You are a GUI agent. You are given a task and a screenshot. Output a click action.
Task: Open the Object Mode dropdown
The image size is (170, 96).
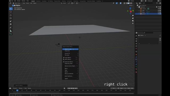[x=17, y=3]
